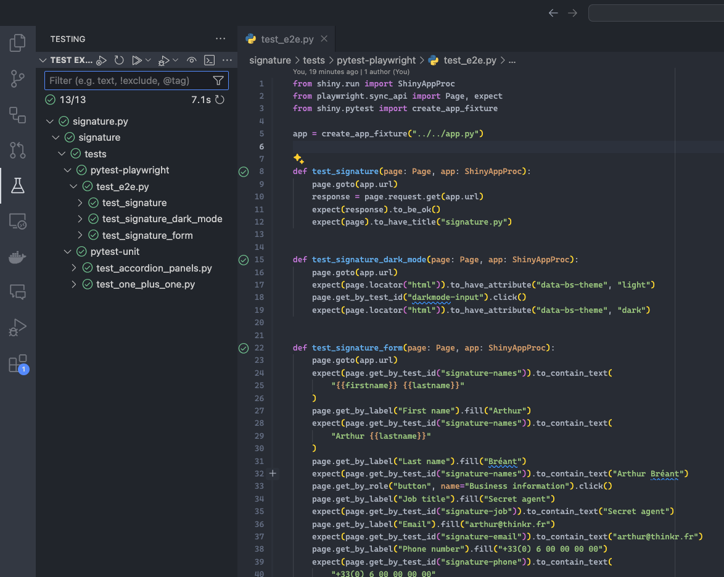
Task: Click the create_app_fixture call on line 5
Action: 364,133
